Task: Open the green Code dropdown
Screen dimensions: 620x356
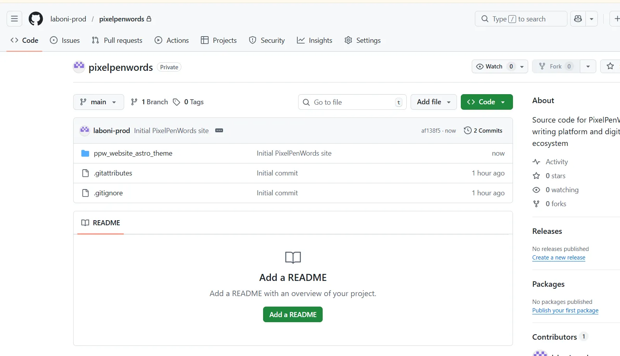Action: coord(487,102)
